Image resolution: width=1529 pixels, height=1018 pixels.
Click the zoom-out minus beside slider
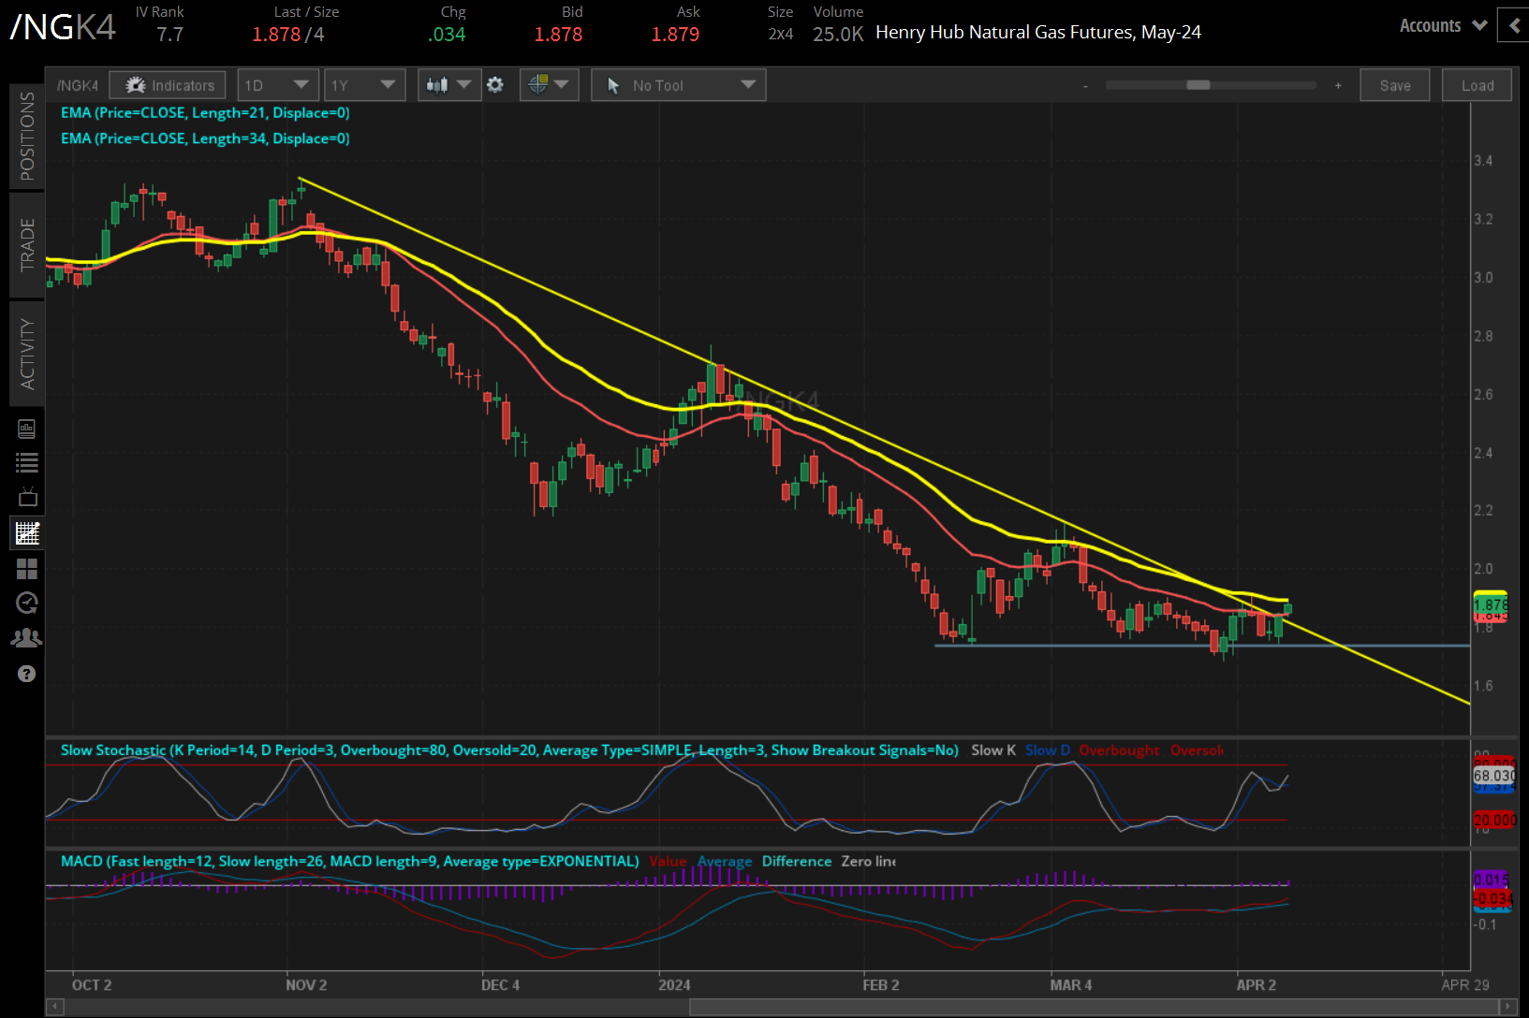[x=1085, y=86]
